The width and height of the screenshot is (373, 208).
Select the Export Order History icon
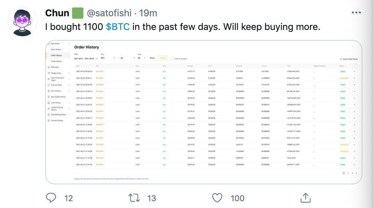[x=341, y=59]
